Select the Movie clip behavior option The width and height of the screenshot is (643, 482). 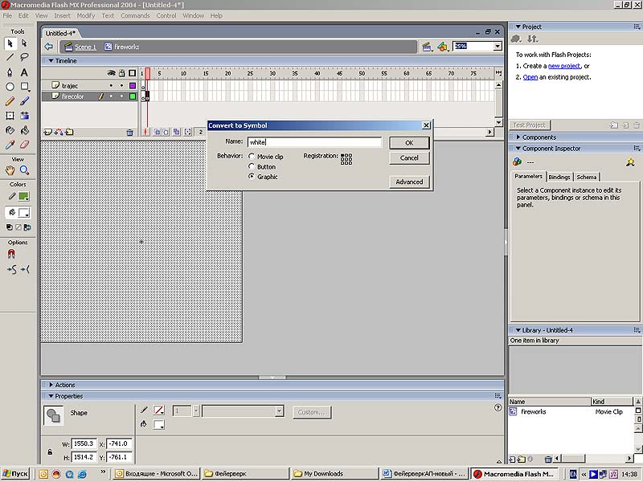[x=252, y=157]
